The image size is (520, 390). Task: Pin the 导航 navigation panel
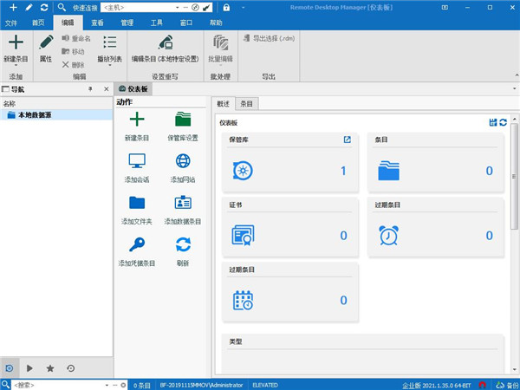90,89
